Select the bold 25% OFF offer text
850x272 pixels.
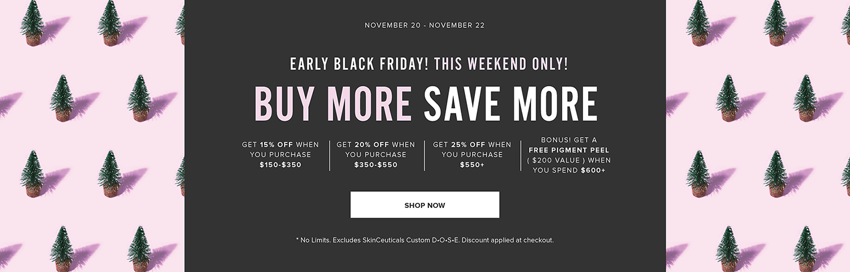tap(468, 144)
